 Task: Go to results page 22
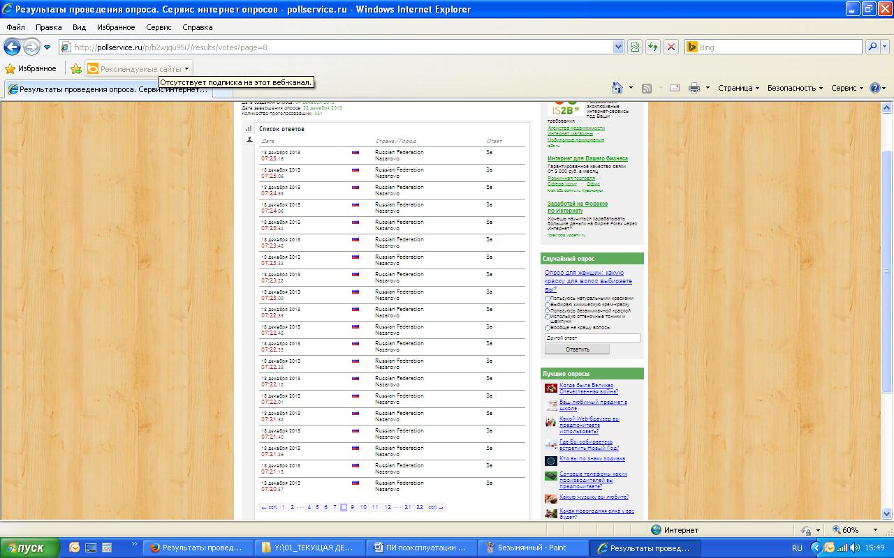419,507
